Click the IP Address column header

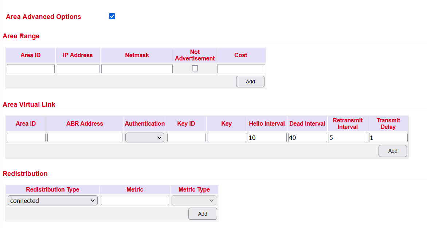click(78, 55)
